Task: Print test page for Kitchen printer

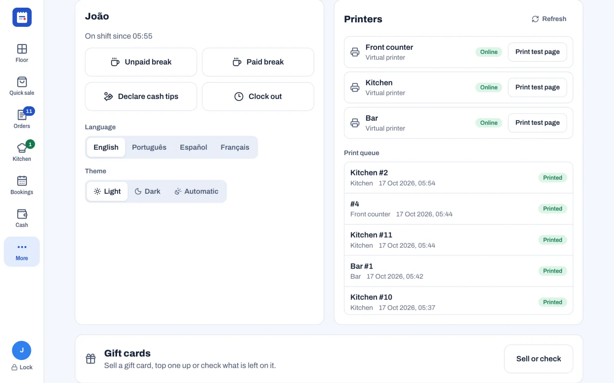Action: [537, 87]
